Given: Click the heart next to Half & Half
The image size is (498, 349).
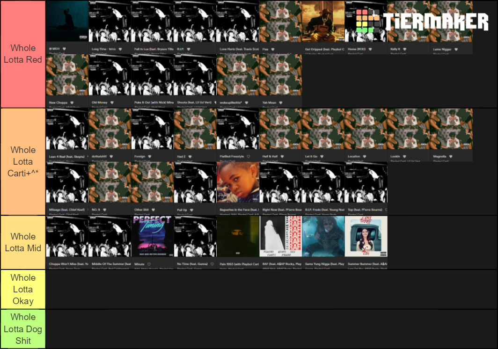Looking at the screenshot, I should point(282,156).
